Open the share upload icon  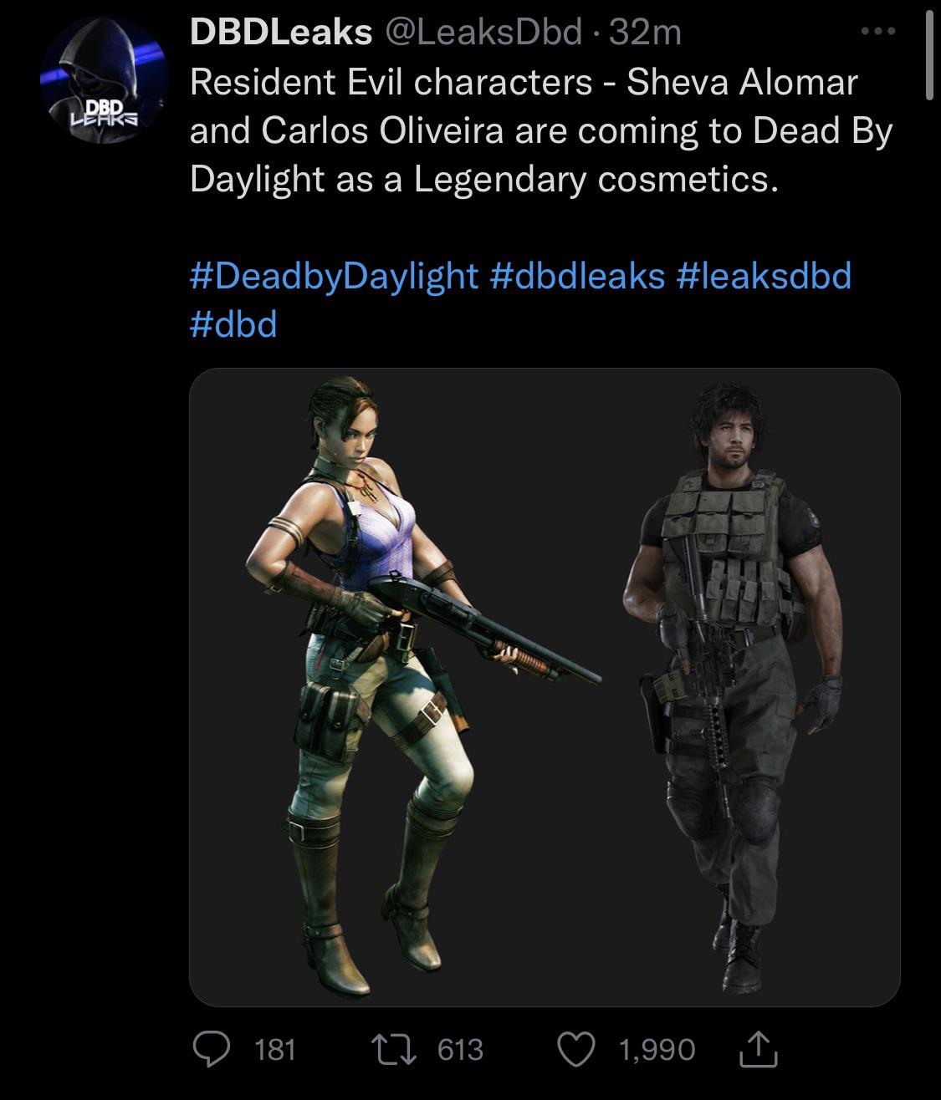click(759, 1048)
